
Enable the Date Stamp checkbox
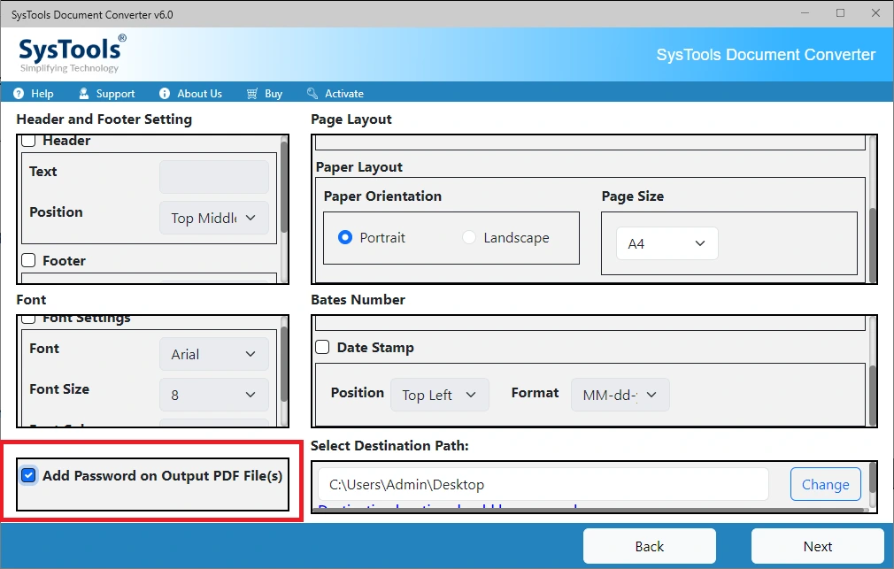point(323,347)
